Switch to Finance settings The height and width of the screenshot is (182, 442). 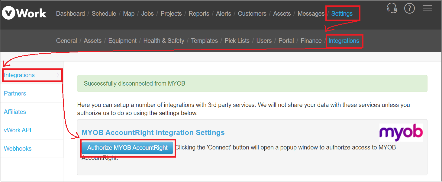tap(311, 41)
